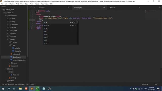The image size is (162, 91).
Task: Select the Sample.php tab
Action: tap(78, 8)
